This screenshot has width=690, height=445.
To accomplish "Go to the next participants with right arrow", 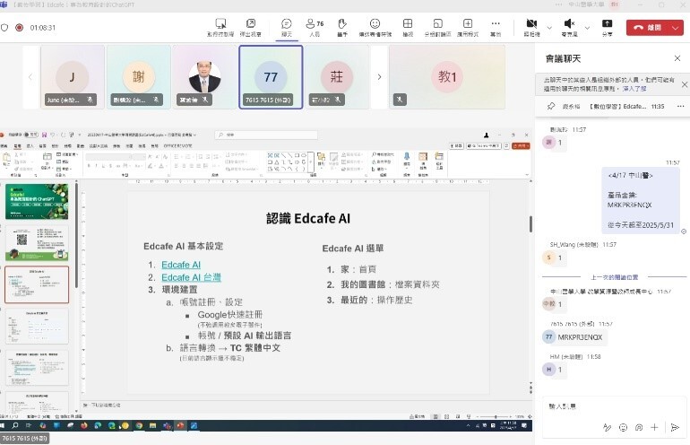I will (379, 76).
